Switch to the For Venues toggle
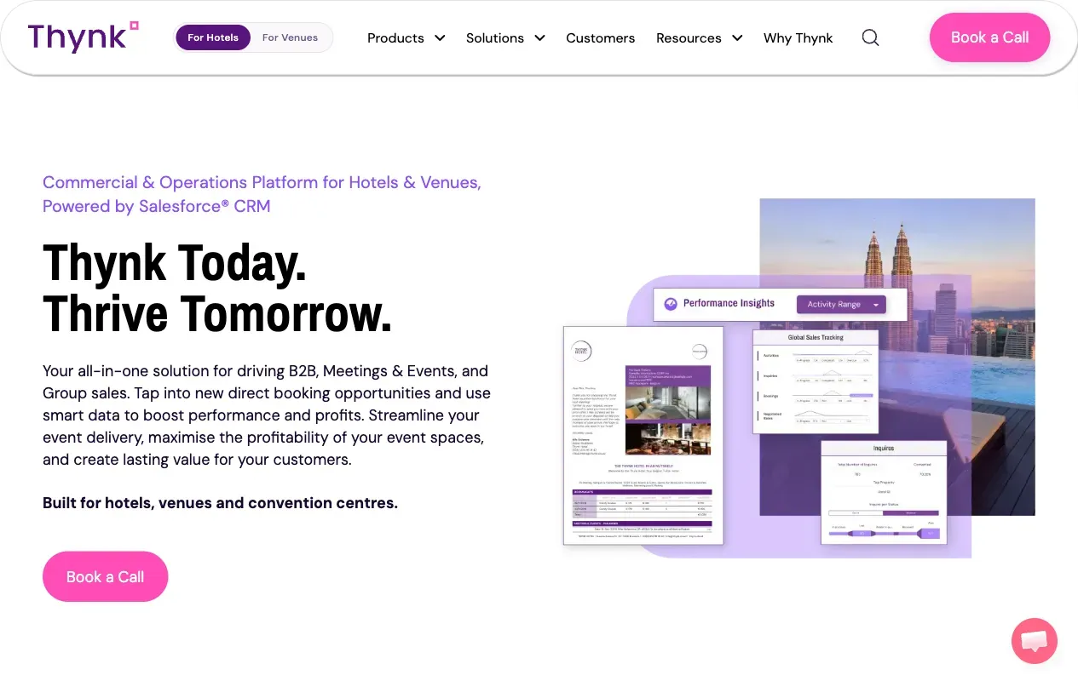The image size is (1078, 681). [x=290, y=37]
